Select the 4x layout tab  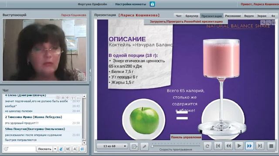pyautogui.click(x=273, y=16)
